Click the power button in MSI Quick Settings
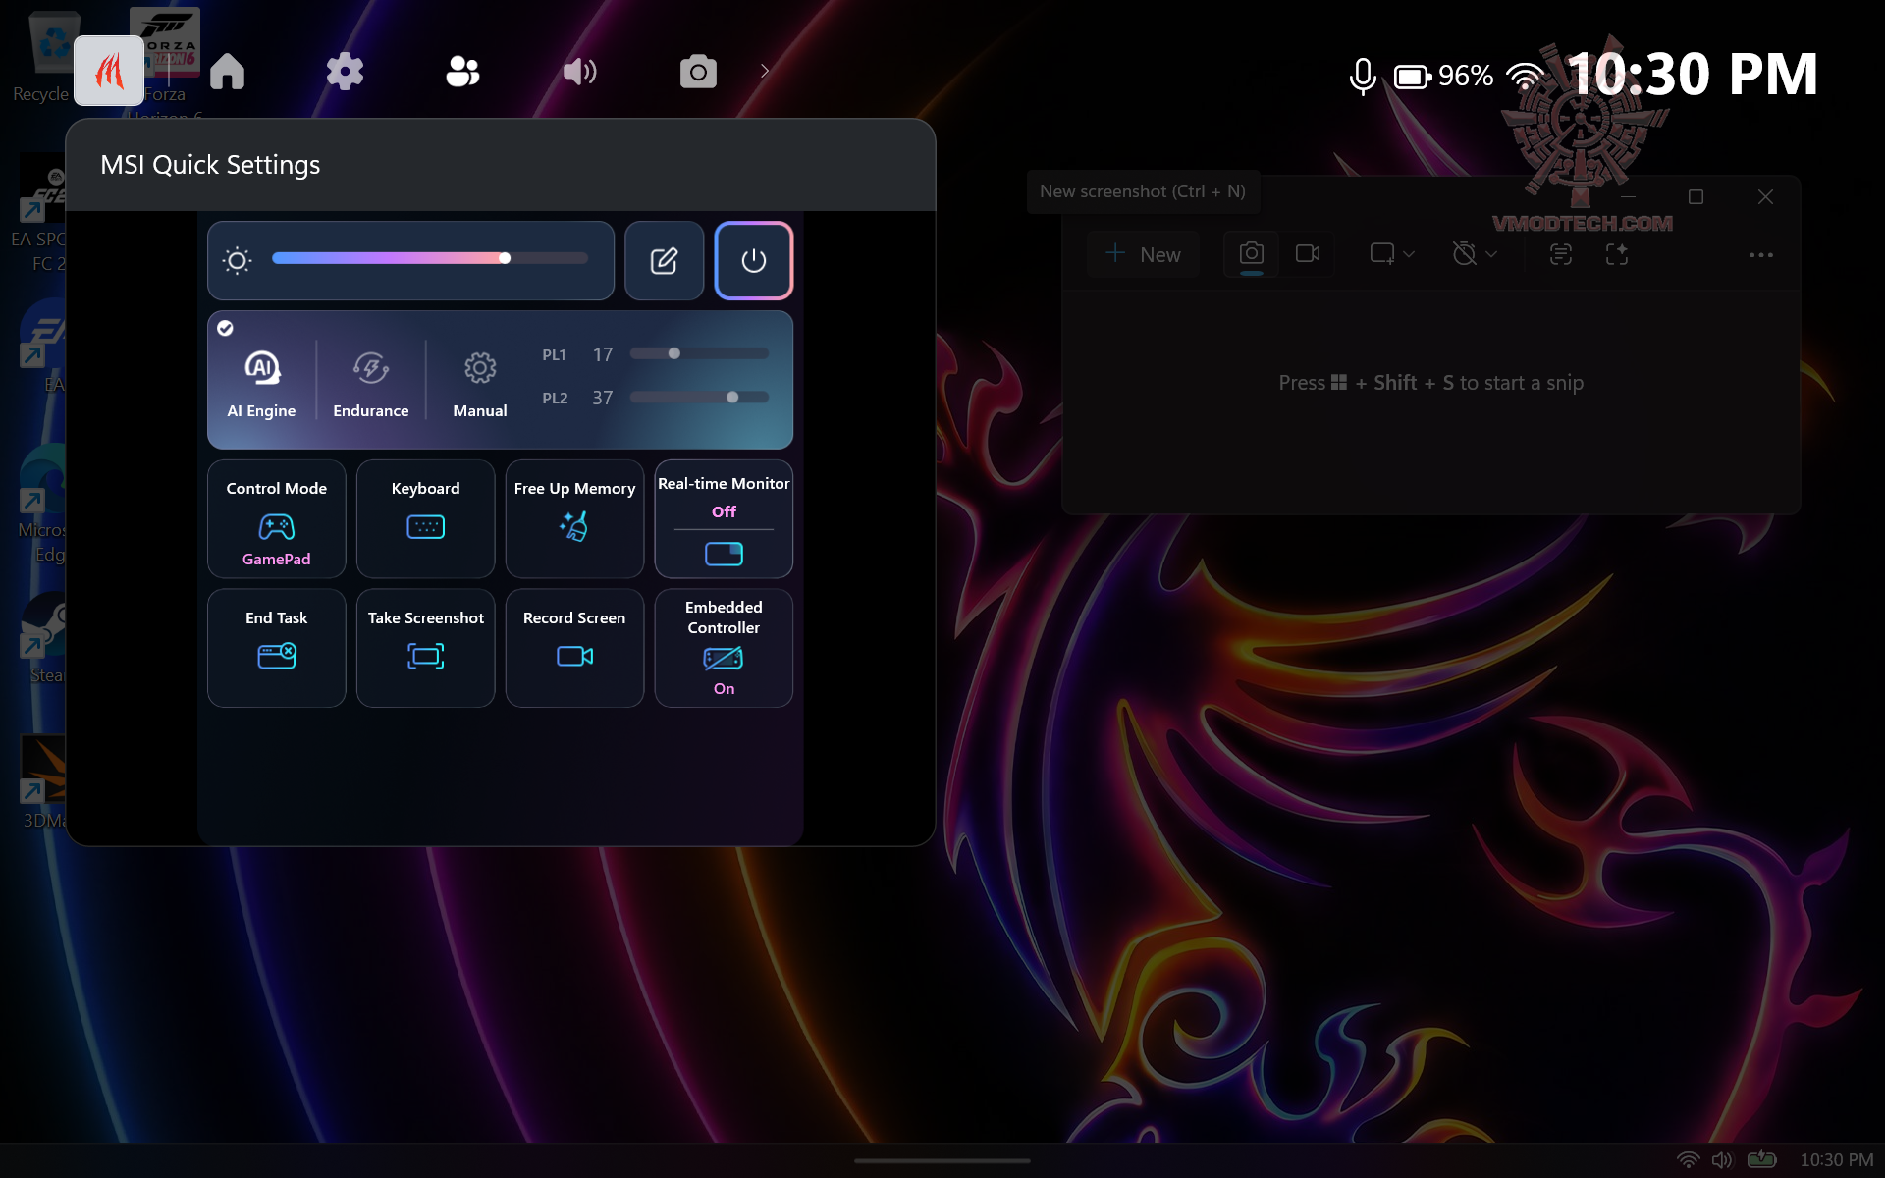This screenshot has height=1178, width=1885. pos(753,260)
